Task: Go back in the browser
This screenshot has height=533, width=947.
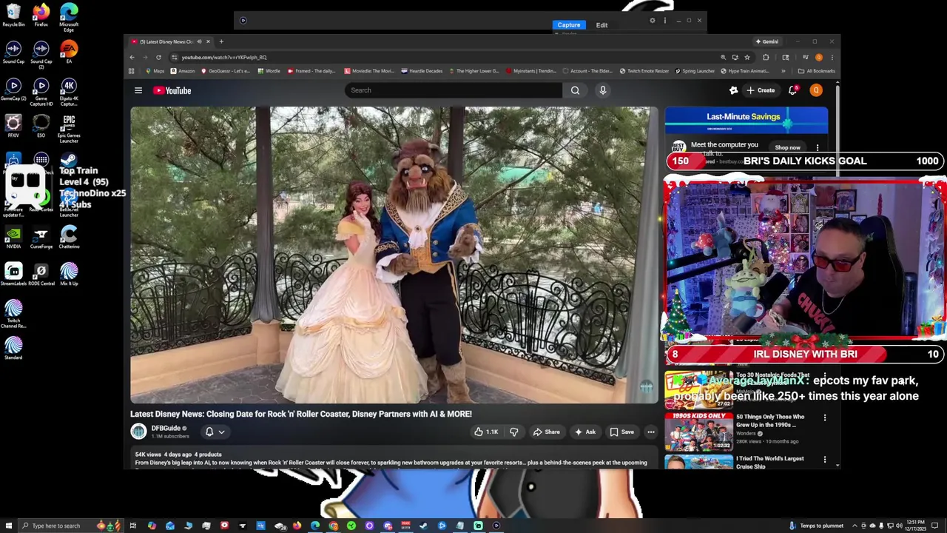Action: click(x=132, y=57)
